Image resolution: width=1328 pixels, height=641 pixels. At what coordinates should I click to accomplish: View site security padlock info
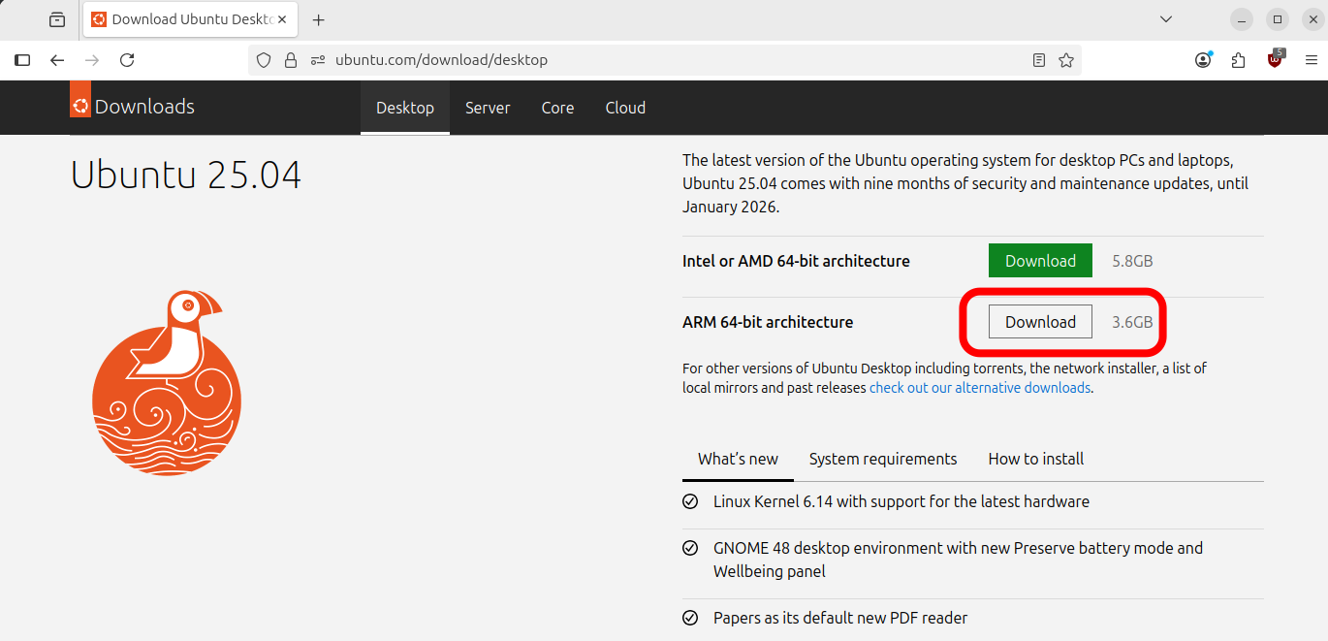coord(290,60)
